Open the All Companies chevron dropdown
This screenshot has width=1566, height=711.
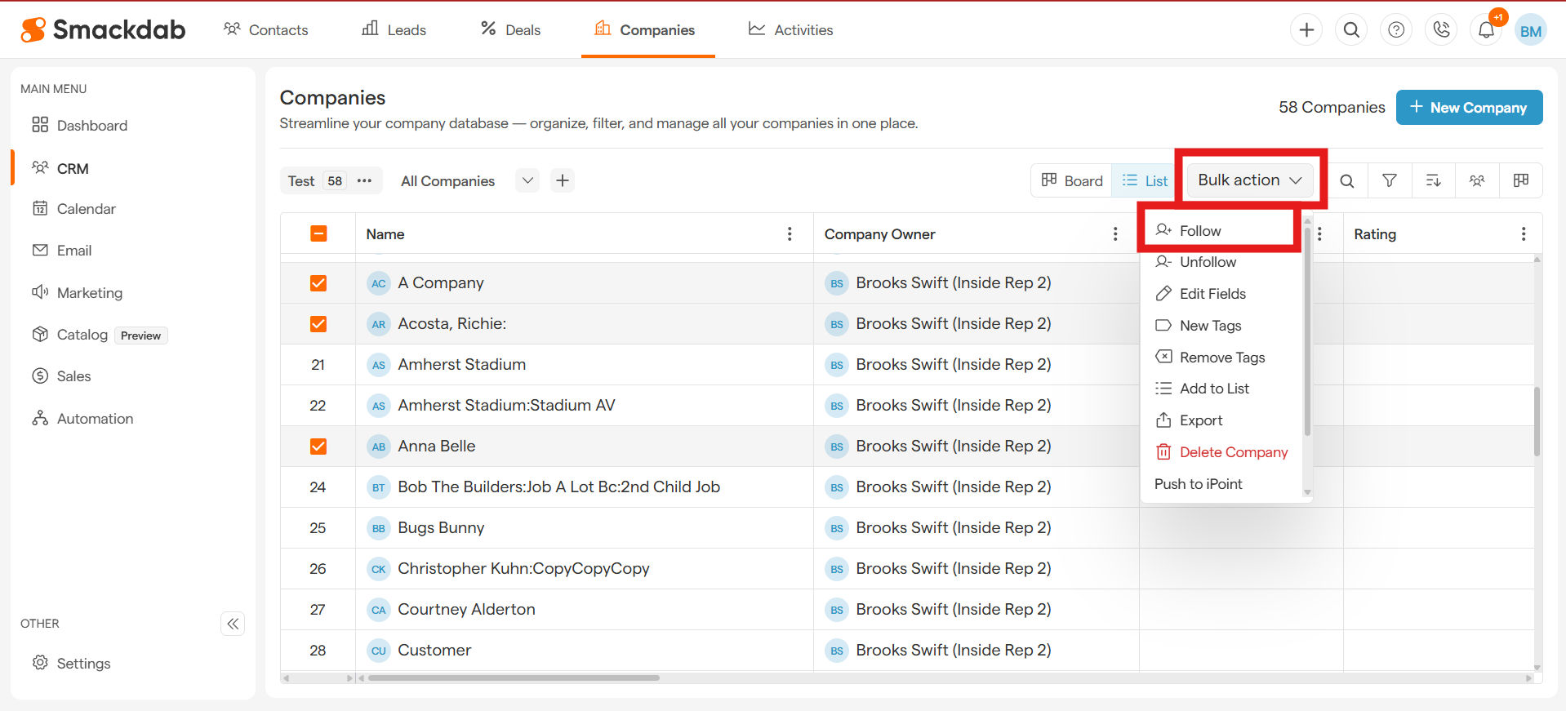[527, 180]
